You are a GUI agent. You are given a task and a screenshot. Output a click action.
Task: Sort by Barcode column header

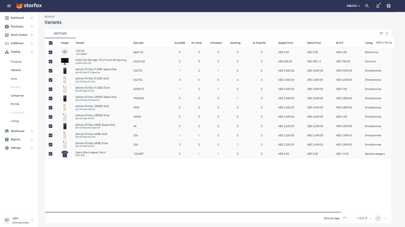click(138, 43)
